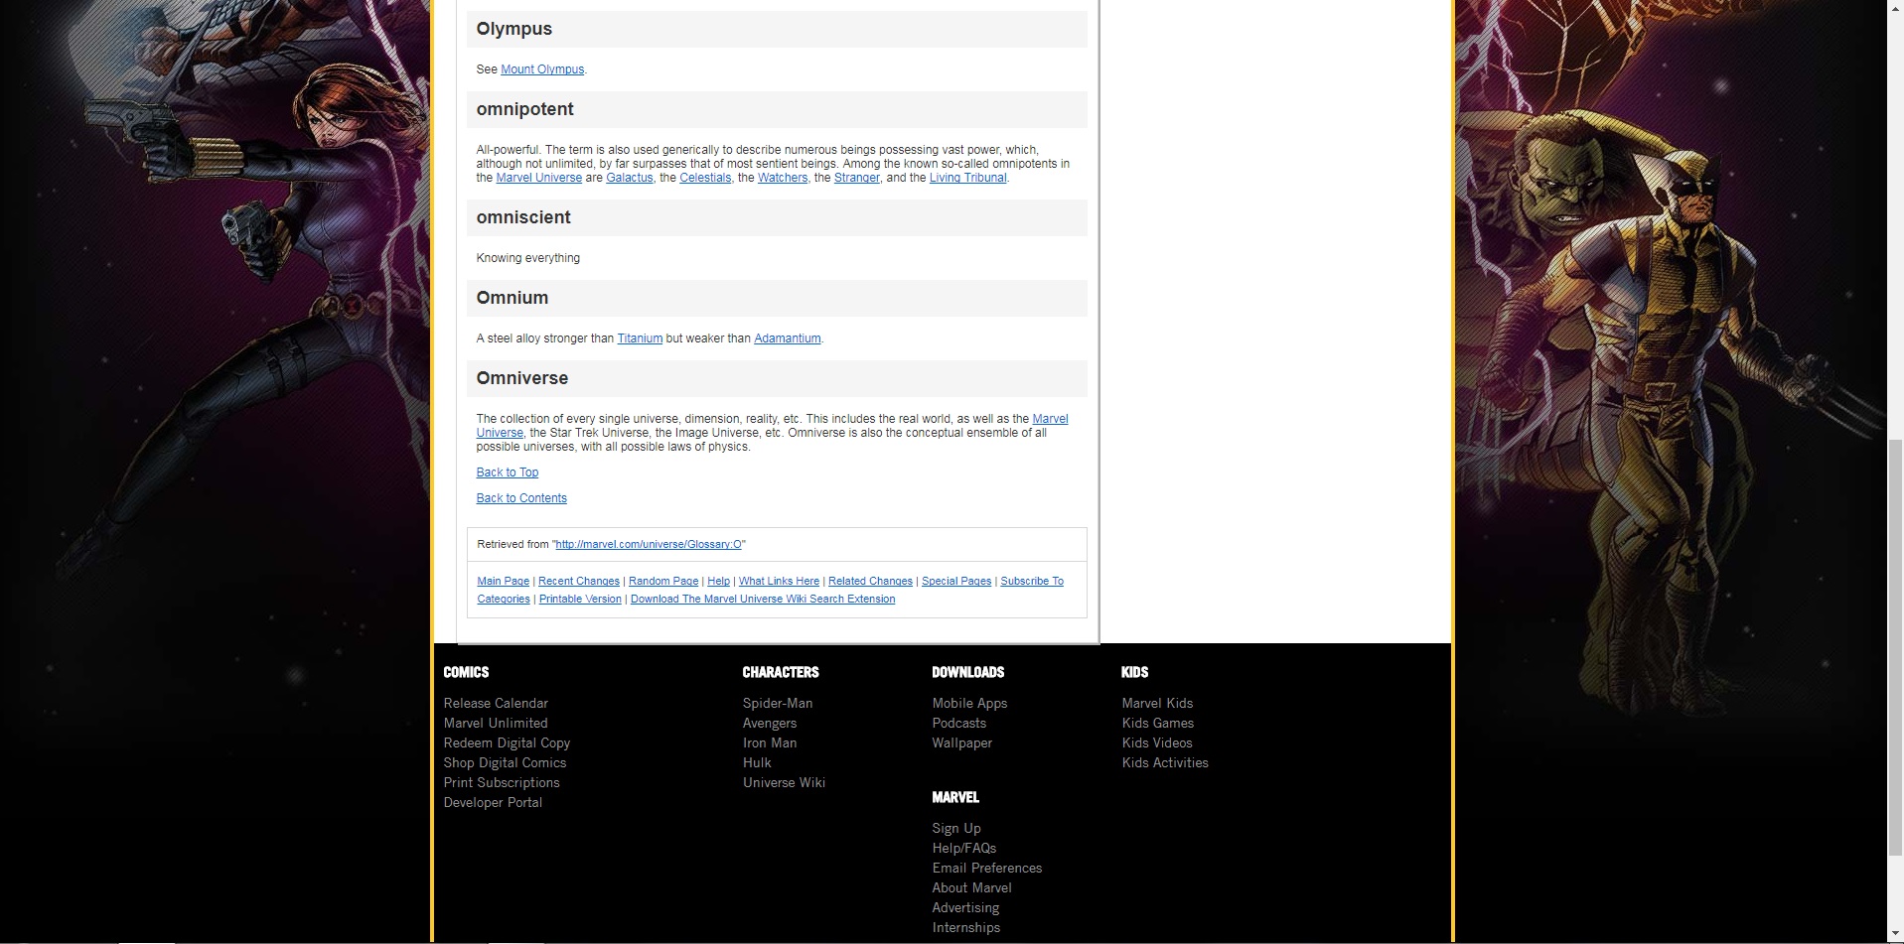Open the Adamantium link

[788, 338]
